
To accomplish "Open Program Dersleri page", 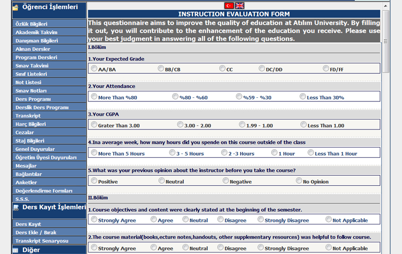I will pos(49,57).
